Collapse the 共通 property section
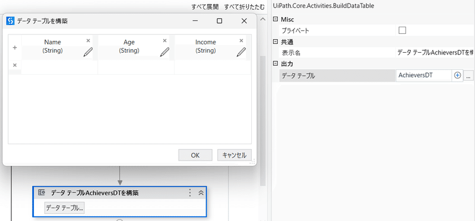The height and width of the screenshot is (221, 475). 275,41
